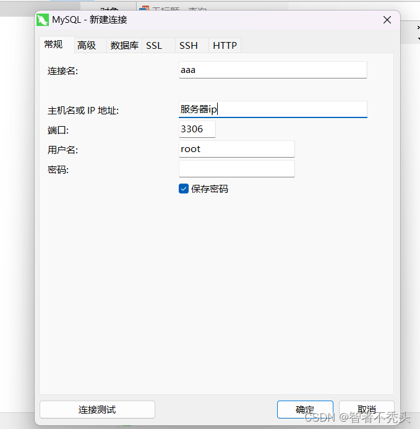Confirm with the 确定 button
Viewport: 420px width, 429px height.
pos(305,410)
